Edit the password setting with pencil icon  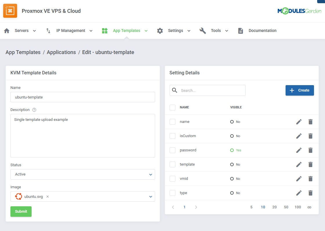point(299,150)
